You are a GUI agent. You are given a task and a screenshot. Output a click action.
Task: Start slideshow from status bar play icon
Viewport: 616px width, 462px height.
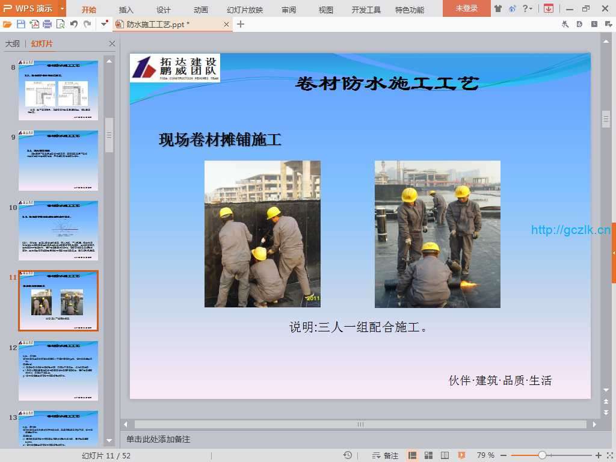point(461,455)
